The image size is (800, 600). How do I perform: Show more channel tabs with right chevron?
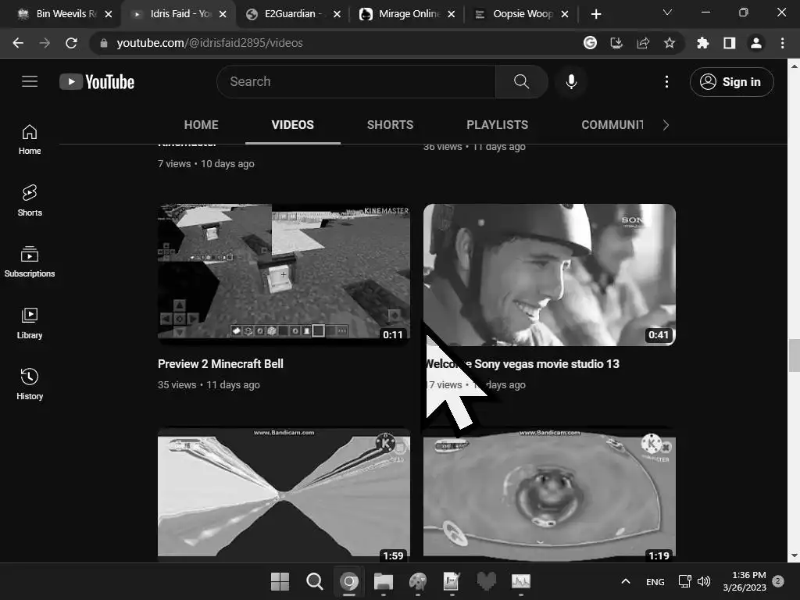click(x=666, y=125)
